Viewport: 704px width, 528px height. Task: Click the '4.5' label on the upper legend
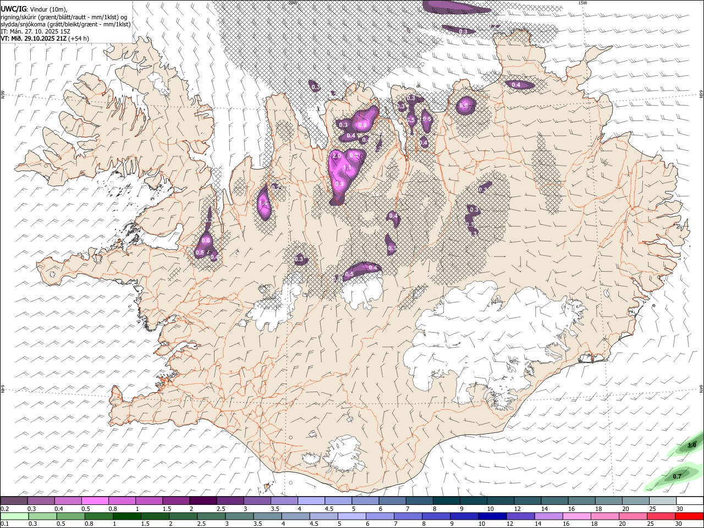point(329,508)
